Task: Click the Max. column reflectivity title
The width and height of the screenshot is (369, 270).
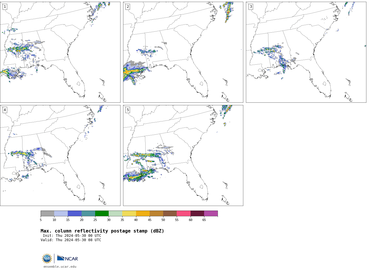Action: click(x=102, y=231)
